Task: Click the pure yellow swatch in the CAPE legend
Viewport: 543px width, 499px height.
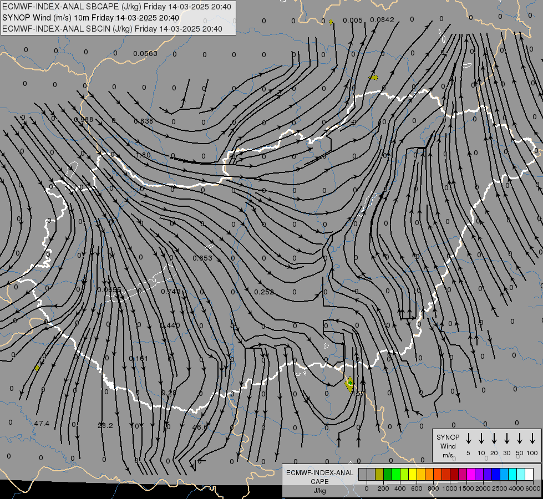Action: coord(413,474)
